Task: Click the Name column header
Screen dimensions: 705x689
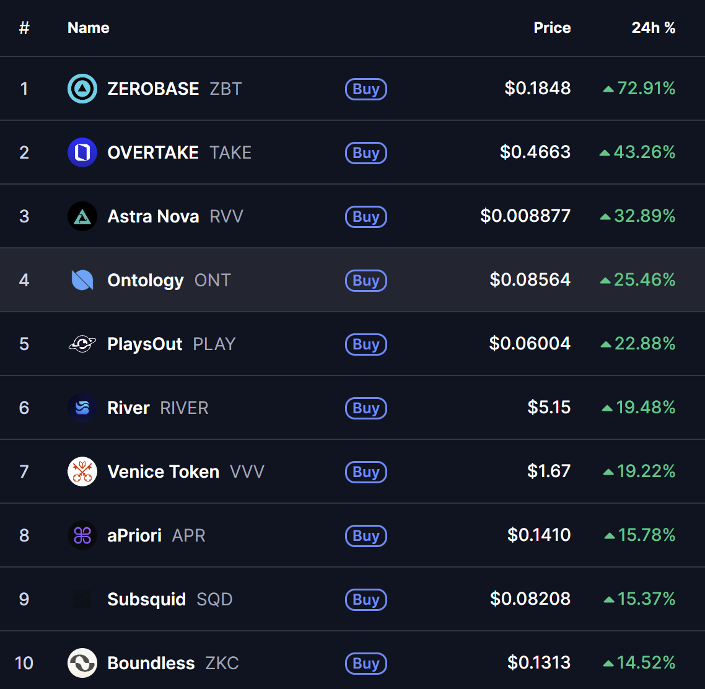Action: [88, 27]
